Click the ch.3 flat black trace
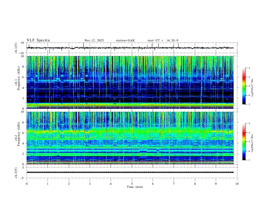Screen dimensions: 267x206 [x=130, y=172]
